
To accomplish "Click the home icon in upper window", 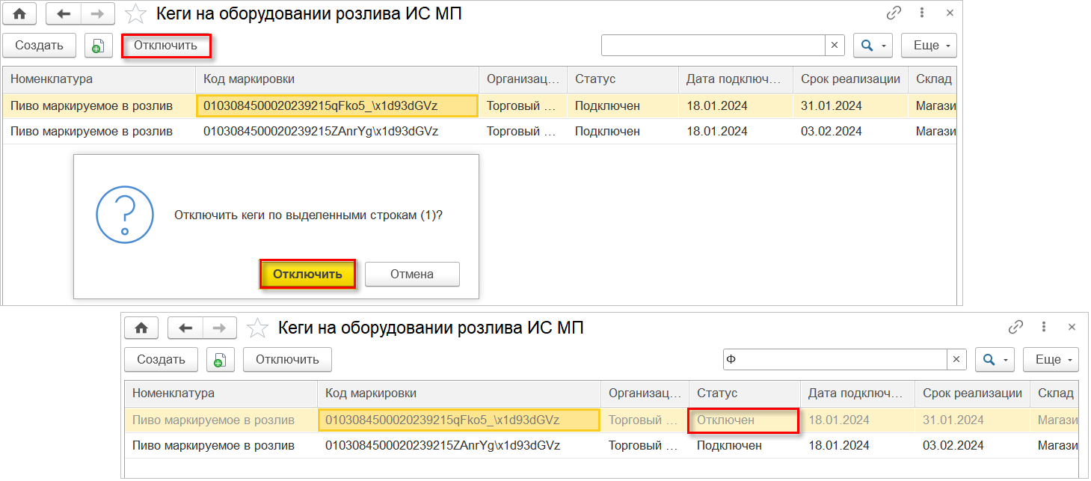I will point(19,13).
